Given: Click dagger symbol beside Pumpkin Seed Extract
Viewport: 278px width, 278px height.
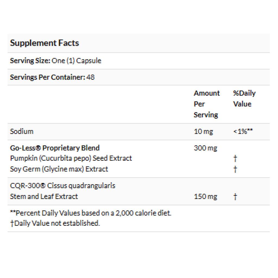Looking at the screenshot, I should [235, 158].
